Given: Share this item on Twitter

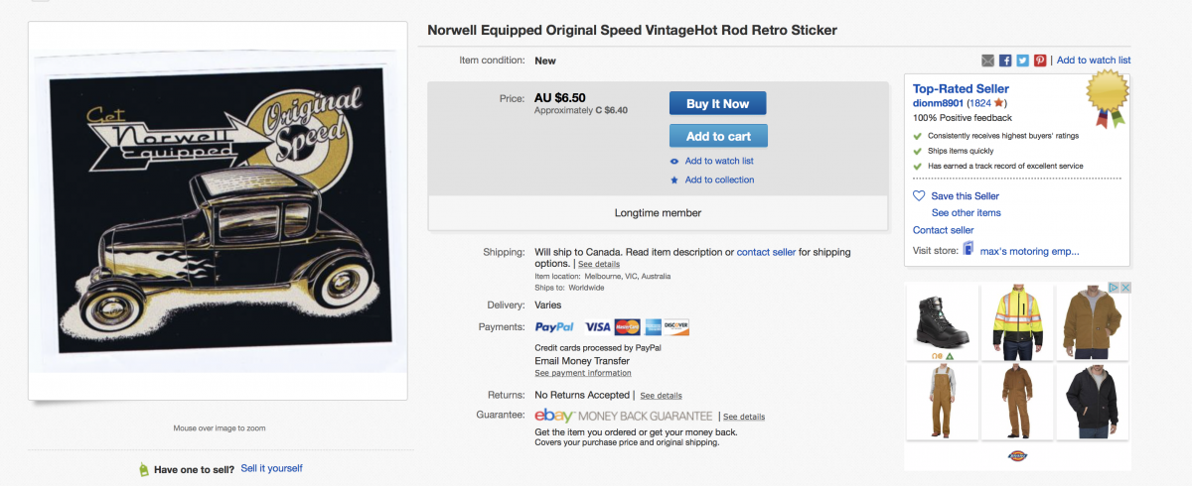Looking at the screenshot, I should coord(1022,61).
